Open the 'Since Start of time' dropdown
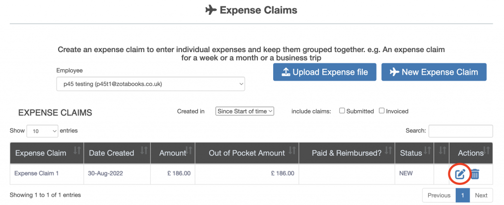The image size is (504, 205). (245, 111)
